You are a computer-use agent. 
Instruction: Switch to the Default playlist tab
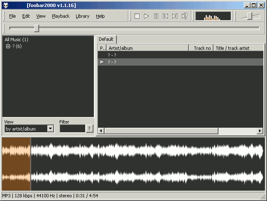pyautogui.click(x=106, y=39)
